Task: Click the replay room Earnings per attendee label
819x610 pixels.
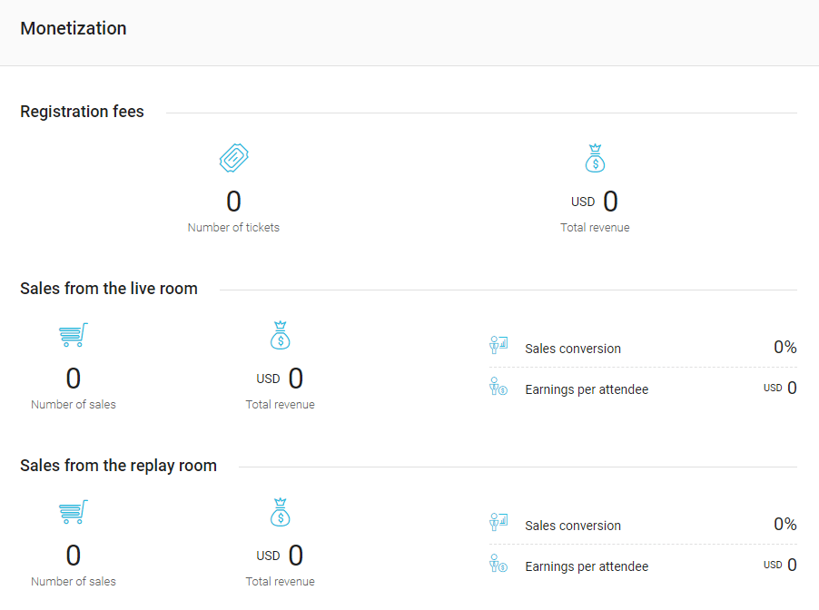Action: tap(587, 566)
